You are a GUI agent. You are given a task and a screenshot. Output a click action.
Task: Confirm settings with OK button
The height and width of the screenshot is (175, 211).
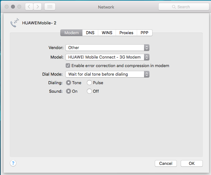point(192,163)
